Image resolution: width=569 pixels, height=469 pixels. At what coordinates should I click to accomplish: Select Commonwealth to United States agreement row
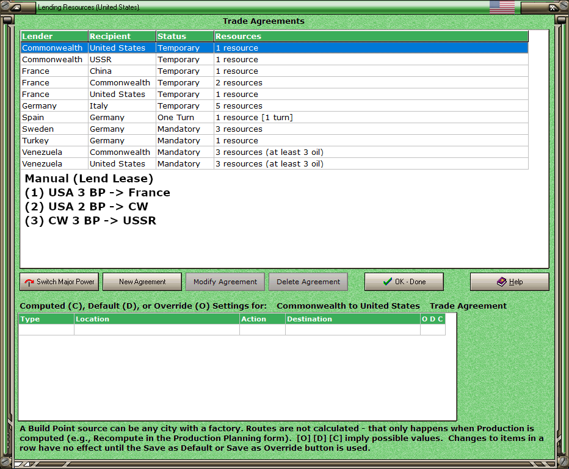click(274, 48)
